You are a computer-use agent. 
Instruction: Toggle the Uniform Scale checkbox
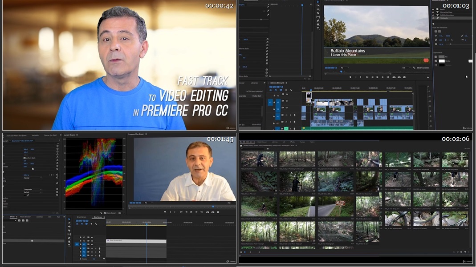24,158
